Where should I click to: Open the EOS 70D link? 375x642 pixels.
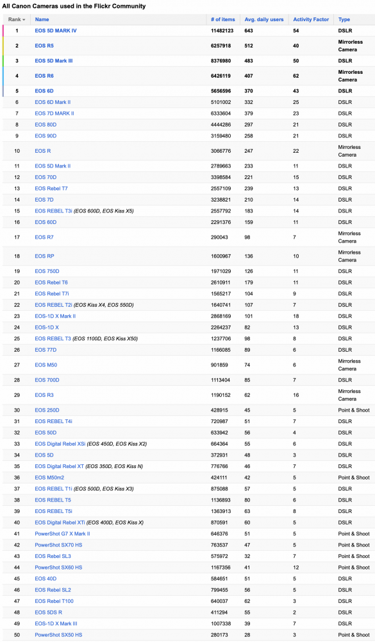[x=46, y=177]
